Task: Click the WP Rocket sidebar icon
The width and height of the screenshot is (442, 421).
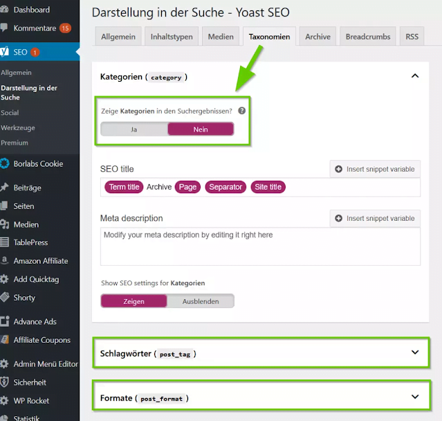Action: click(5, 400)
